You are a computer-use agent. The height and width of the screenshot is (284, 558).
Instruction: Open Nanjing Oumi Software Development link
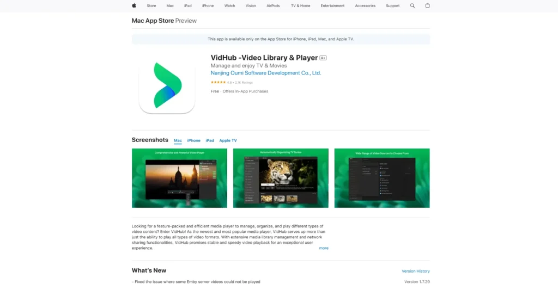point(266,73)
